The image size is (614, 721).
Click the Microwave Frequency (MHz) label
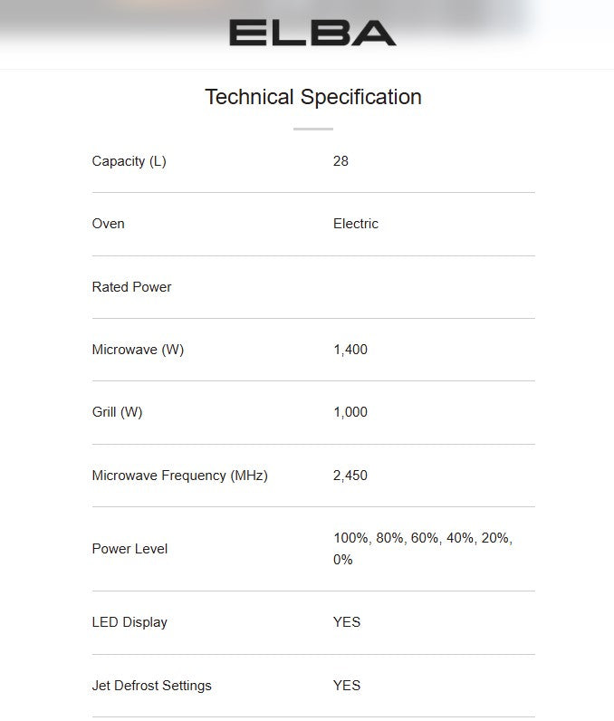[179, 476]
